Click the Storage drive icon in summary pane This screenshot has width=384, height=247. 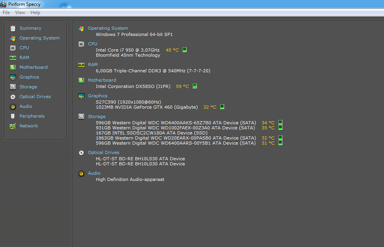pyautogui.click(x=81, y=116)
